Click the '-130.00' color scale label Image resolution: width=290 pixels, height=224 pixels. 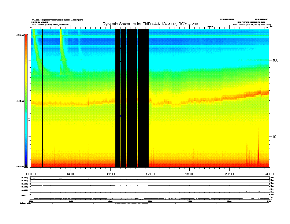(20, 35)
